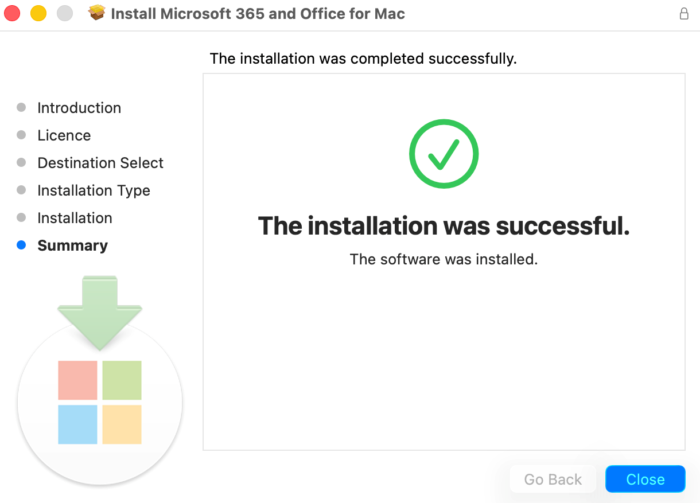Click the window title text
The image size is (700, 503).
pyautogui.click(x=258, y=14)
